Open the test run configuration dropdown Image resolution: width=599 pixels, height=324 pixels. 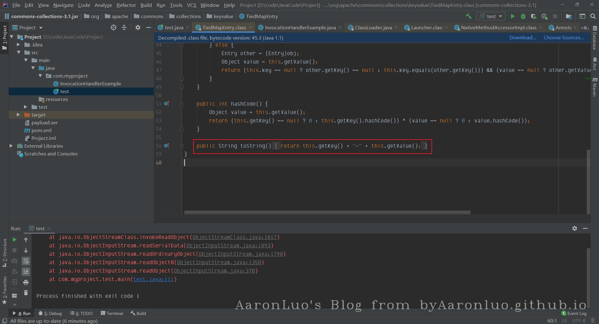(x=491, y=16)
